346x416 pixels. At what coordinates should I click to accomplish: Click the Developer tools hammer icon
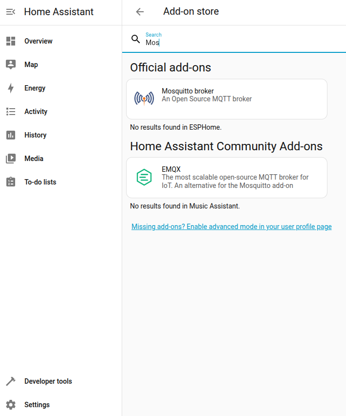coord(11,381)
